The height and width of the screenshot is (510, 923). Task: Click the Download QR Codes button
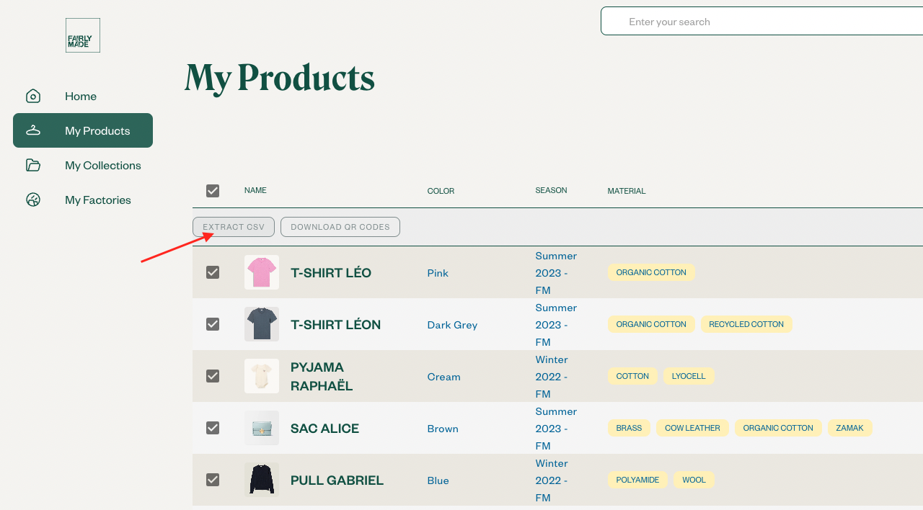340,227
